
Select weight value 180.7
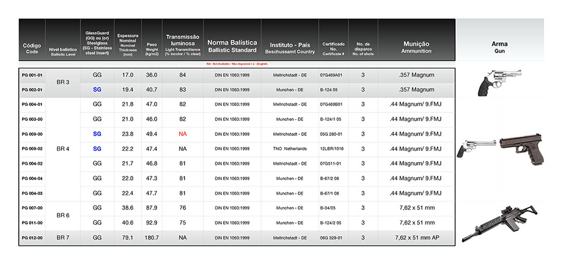[152, 238]
